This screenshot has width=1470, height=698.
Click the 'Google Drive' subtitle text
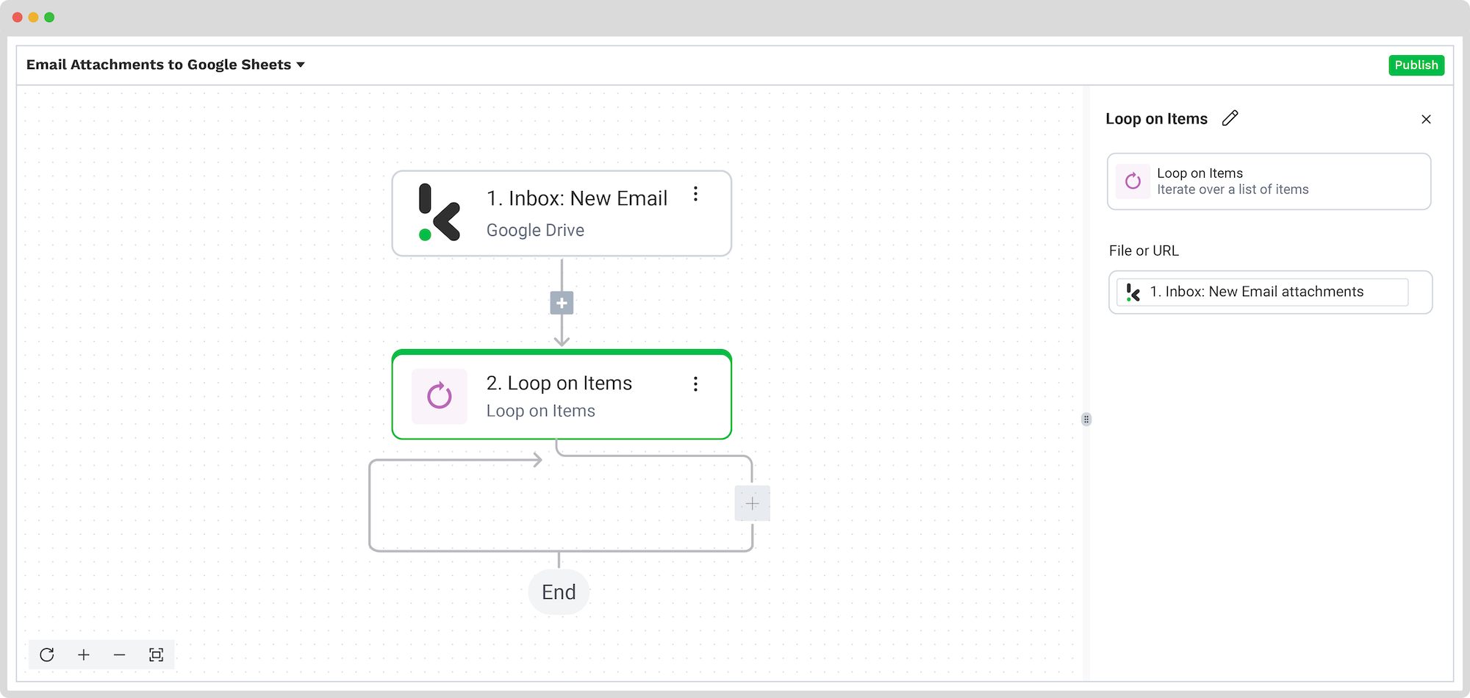tap(535, 230)
